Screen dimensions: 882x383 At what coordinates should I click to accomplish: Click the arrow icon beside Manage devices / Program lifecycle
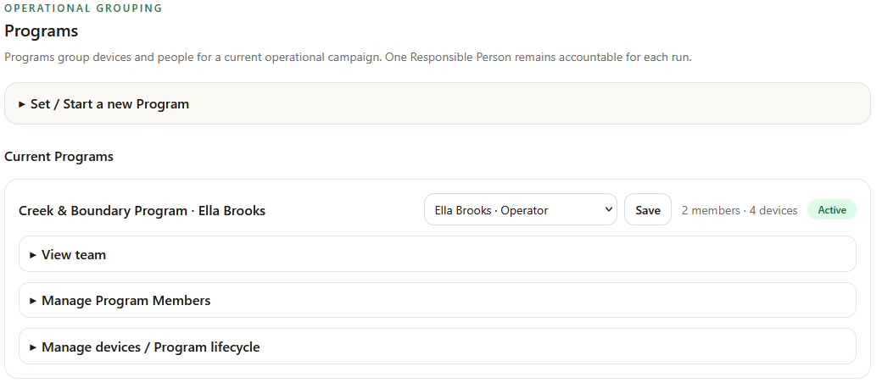(x=33, y=347)
